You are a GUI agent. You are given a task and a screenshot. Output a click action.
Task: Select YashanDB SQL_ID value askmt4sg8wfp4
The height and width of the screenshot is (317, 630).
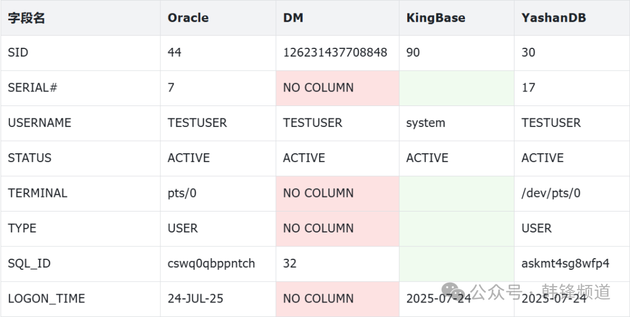pos(565,263)
